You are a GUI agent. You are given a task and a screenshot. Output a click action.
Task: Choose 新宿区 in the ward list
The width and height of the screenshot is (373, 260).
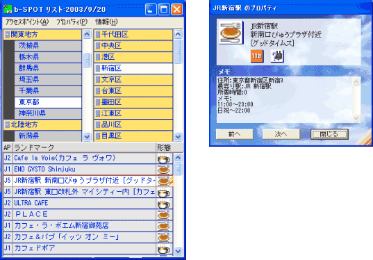tap(133, 68)
